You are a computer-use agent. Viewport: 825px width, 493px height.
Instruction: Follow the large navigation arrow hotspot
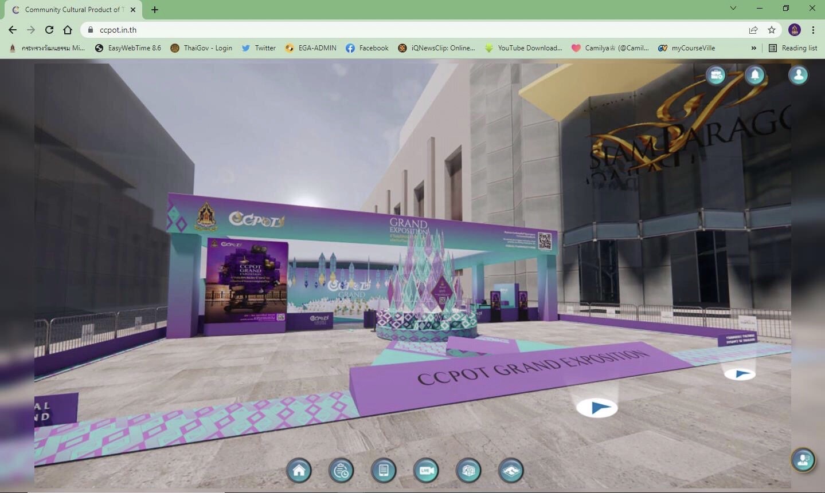[x=597, y=408]
